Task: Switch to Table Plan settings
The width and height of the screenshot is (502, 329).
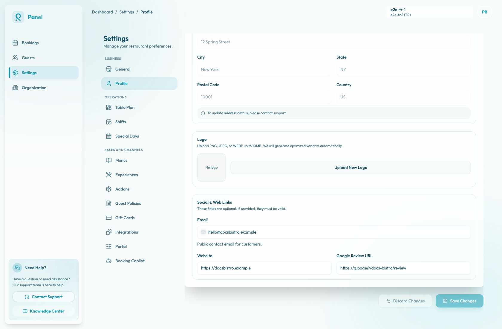Action: click(x=139, y=107)
